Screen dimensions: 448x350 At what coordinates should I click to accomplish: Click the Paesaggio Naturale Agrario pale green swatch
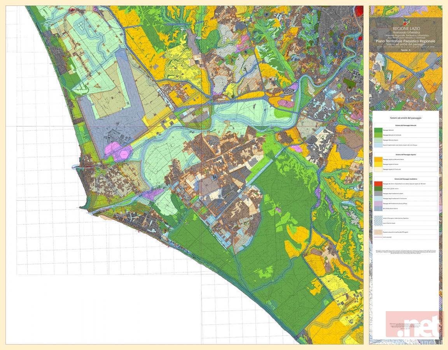coord(378,139)
